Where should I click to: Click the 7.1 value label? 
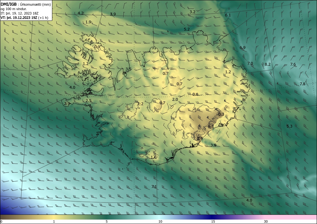point(154,186)
